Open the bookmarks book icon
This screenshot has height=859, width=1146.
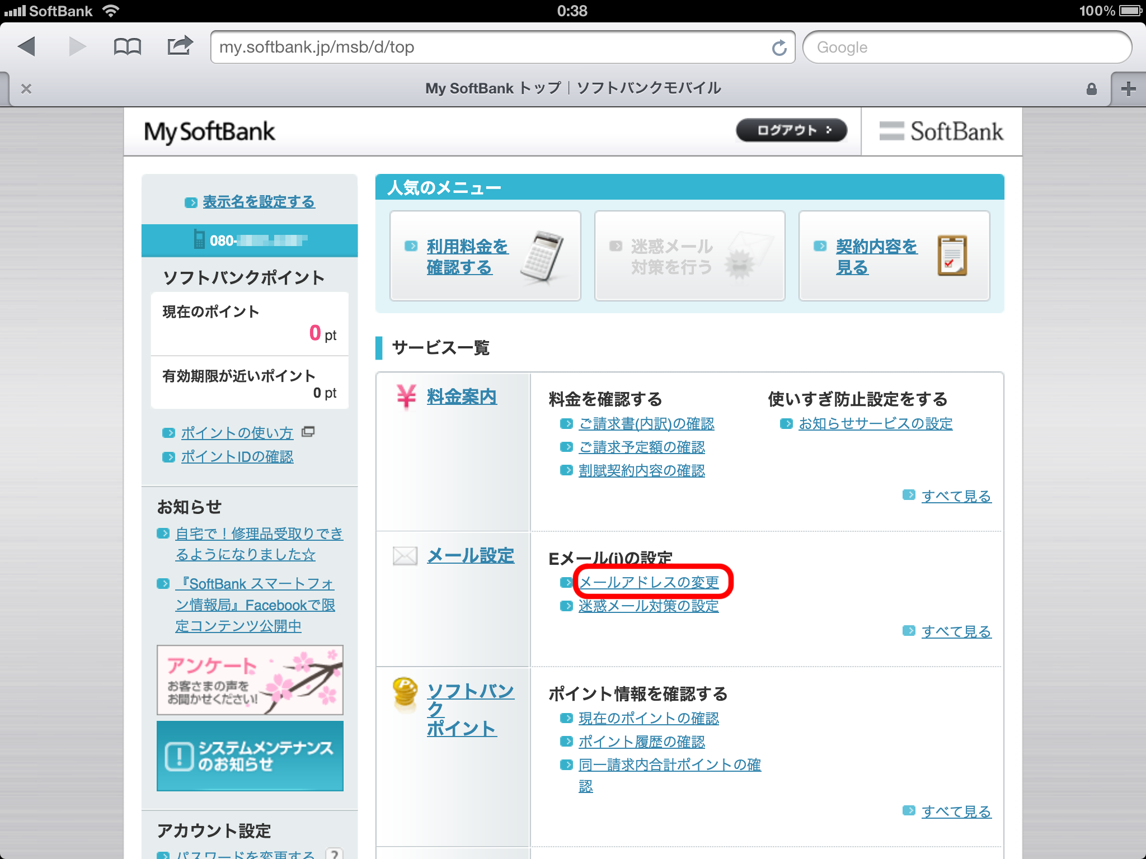(127, 47)
